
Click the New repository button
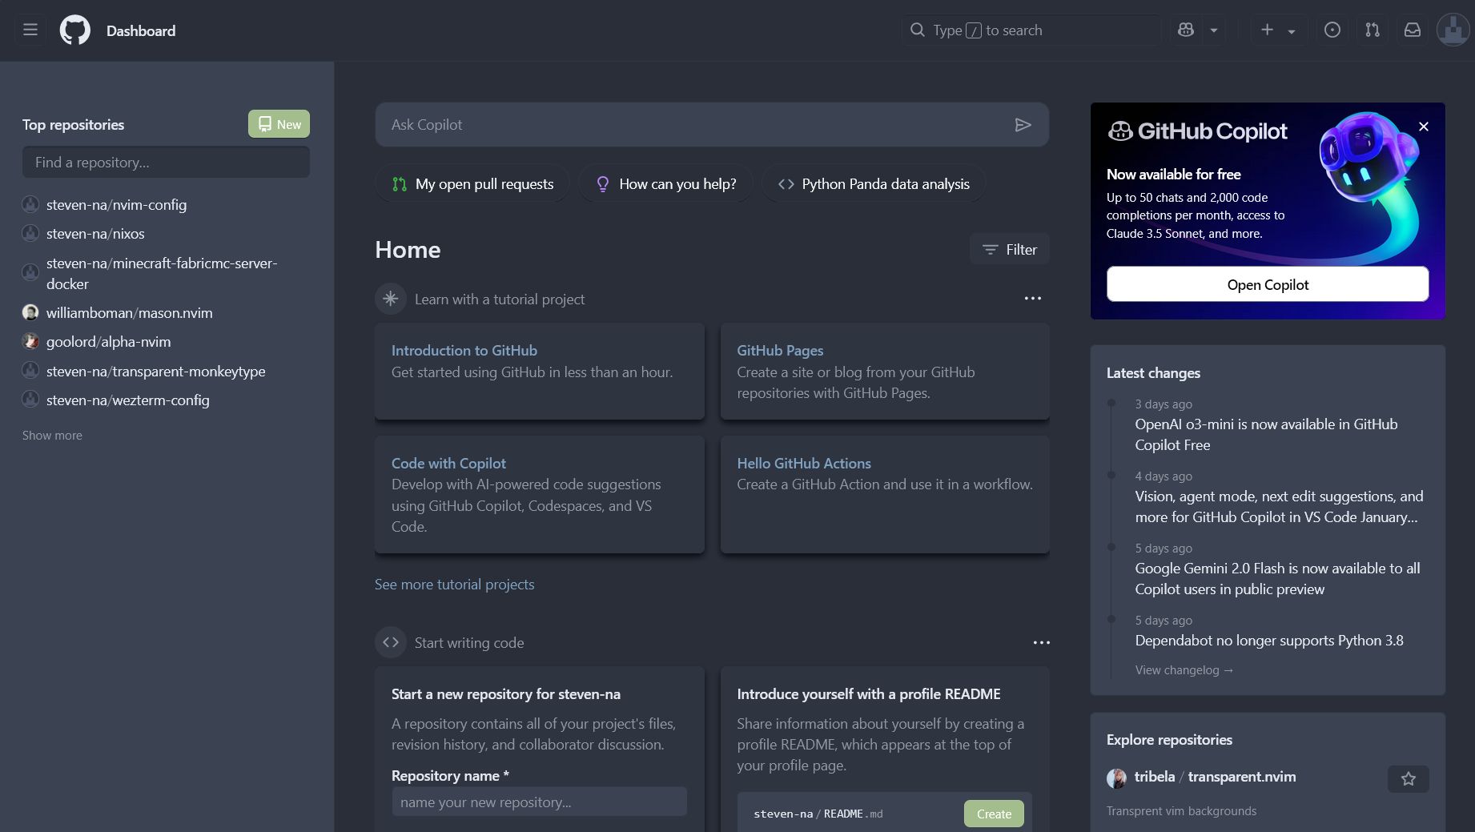pos(279,124)
